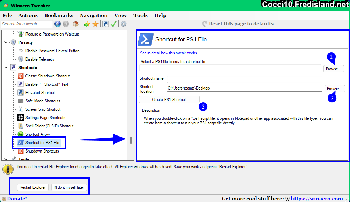This screenshot has width=350, height=202.
Task: Open the Bookmarks menu
Action: click(59, 15)
